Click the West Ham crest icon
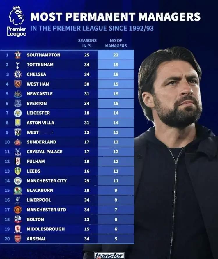This screenshot has height=259, width=218. pyautogui.click(x=18, y=84)
